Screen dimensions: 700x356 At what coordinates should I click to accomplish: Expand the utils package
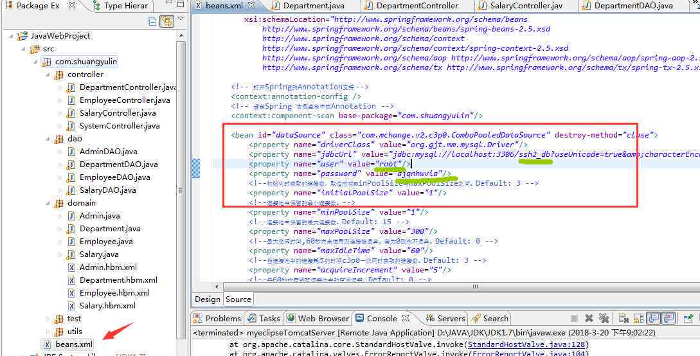pyautogui.click(x=48, y=332)
